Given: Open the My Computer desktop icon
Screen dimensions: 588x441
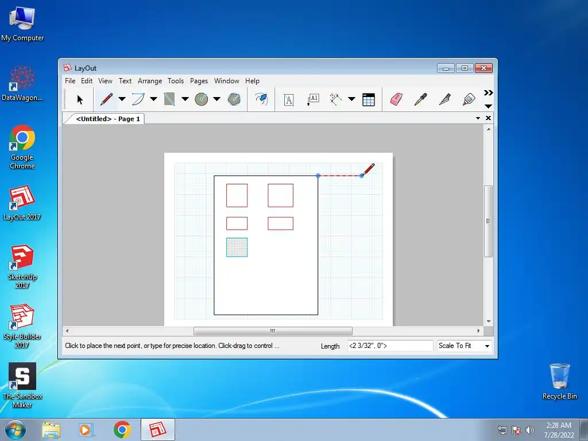Looking at the screenshot, I should click(x=22, y=24).
